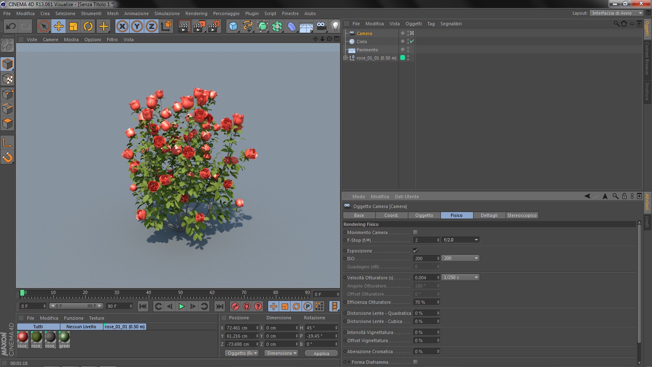652x367 pixels.
Task: Open the Rendering menu
Action: coord(196,13)
